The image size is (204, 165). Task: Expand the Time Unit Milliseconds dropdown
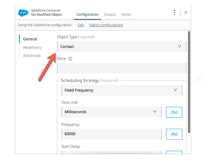coord(112,112)
